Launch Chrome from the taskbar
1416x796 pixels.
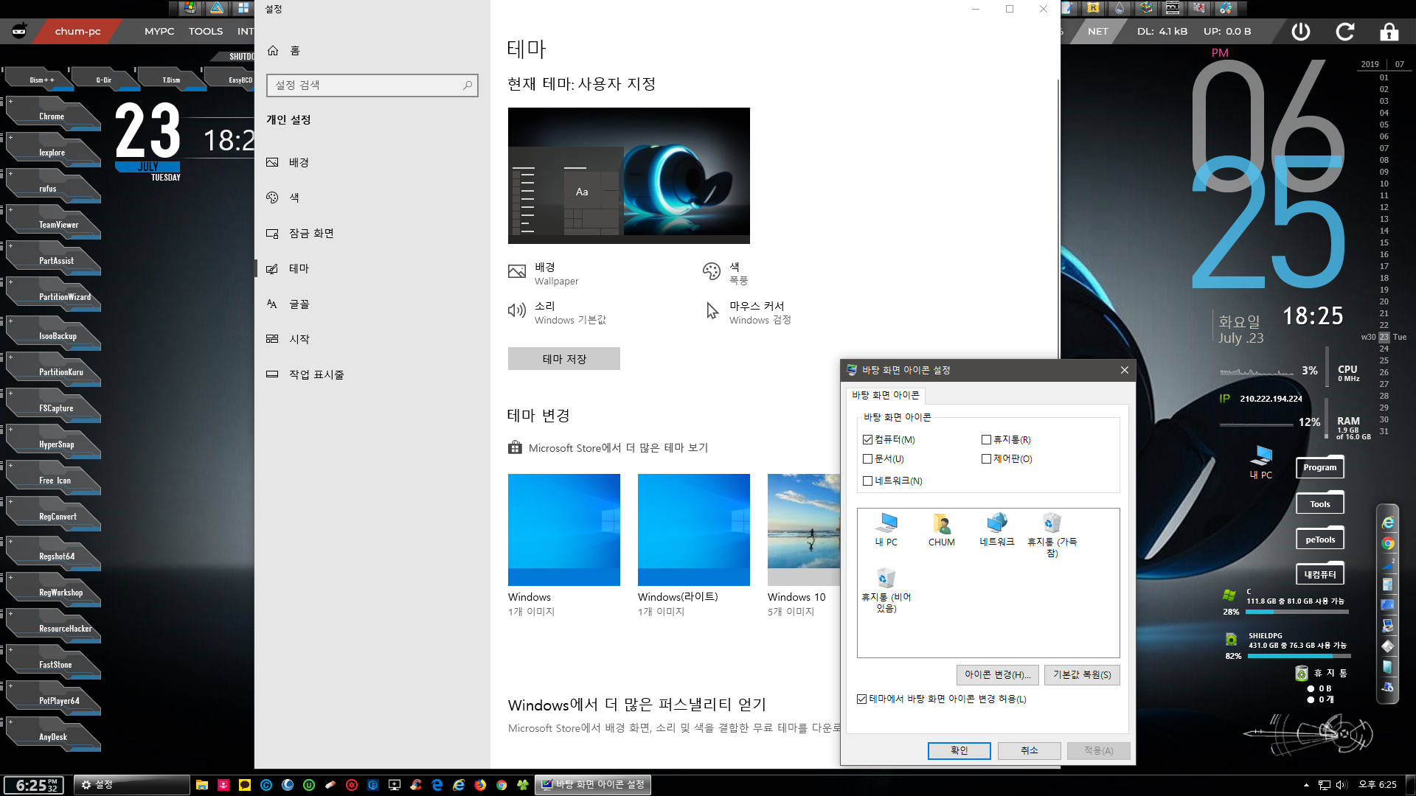tap(502, 785)
